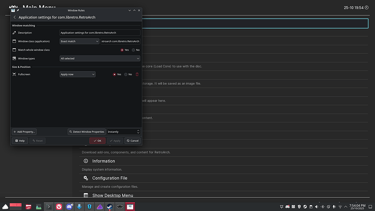Delete the Fullscreen property with trash icon

coord(137,75)
